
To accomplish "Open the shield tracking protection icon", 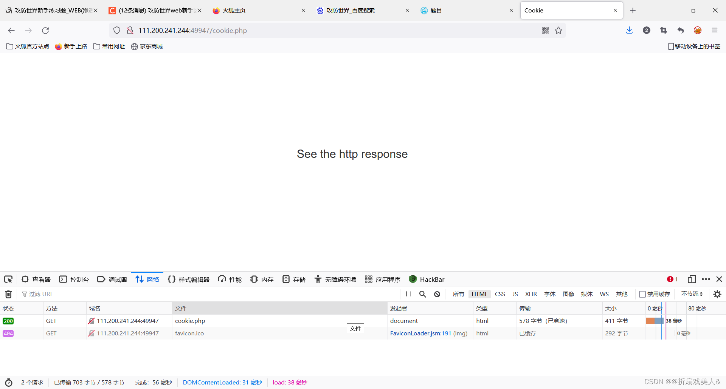I will 117,31.
